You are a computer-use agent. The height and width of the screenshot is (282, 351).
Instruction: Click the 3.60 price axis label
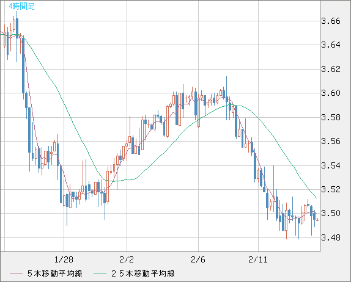coord(331,93)
